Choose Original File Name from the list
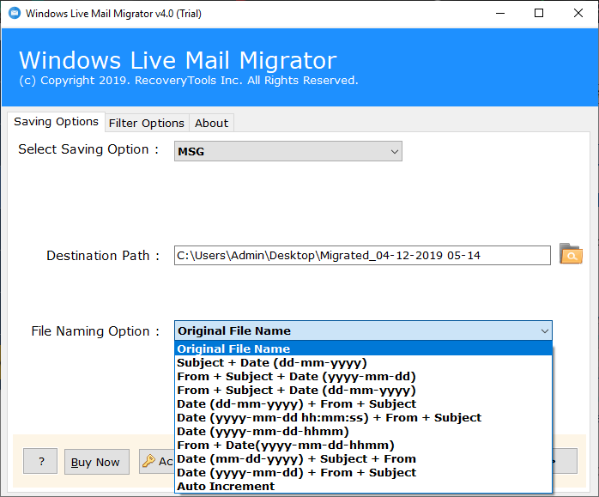This screenshot has width=599, height=497. pos(363,349)
